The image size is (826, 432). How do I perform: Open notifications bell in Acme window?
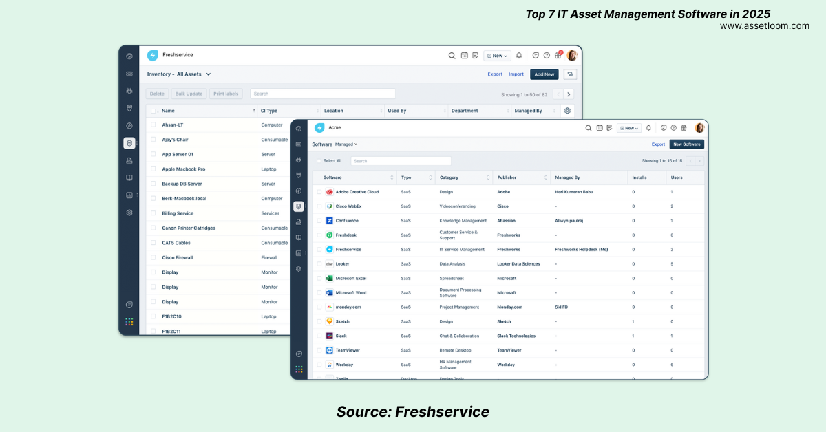[x=650, y=128]
